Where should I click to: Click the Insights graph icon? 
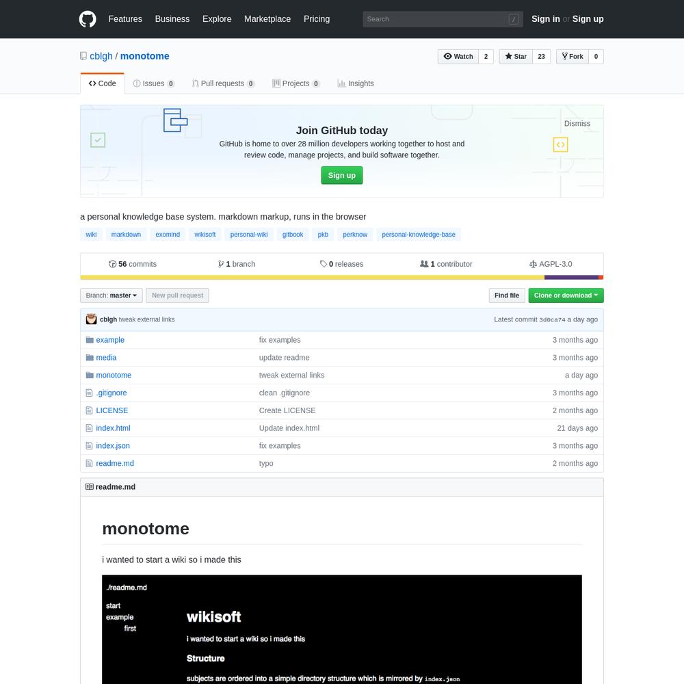click(341, 83)
